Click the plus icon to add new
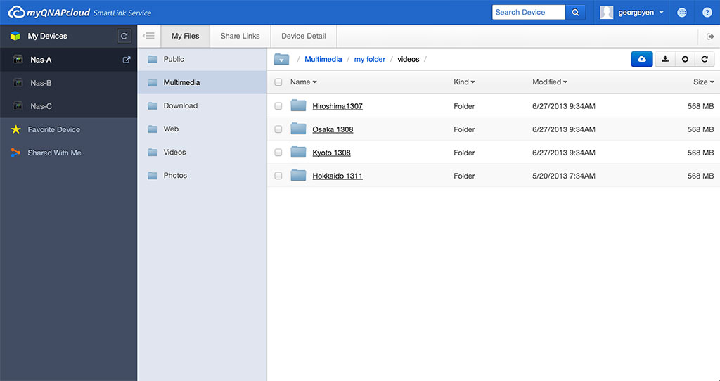 pos(685,60)
